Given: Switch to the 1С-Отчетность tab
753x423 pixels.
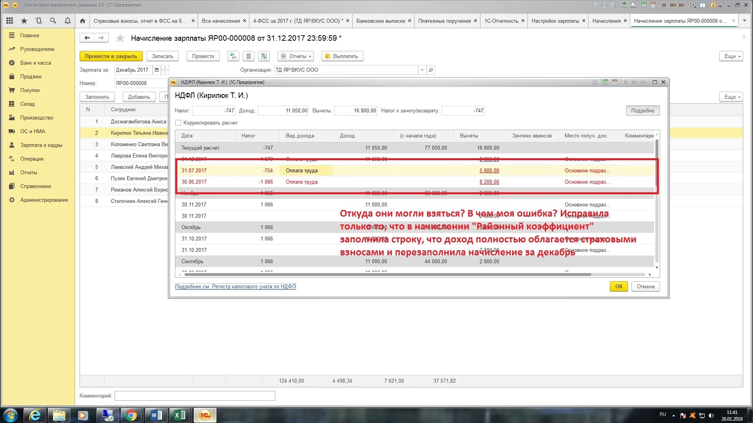Looking at the screenshot, I should tap(501, 21).
